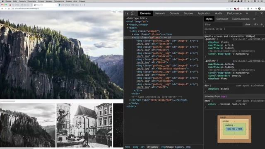Viewport: 265px width, 149px height.
Task: Open the Apple menu
Action: point(3,1)
